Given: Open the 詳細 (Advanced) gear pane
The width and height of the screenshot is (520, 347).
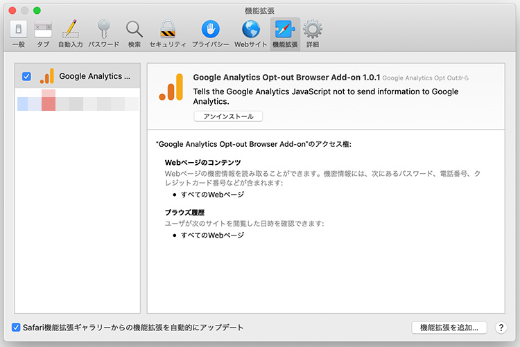Looking at the screenshot, I should coord(313,34).
